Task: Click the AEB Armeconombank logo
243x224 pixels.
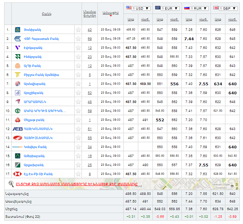Action: coord(18,129)
